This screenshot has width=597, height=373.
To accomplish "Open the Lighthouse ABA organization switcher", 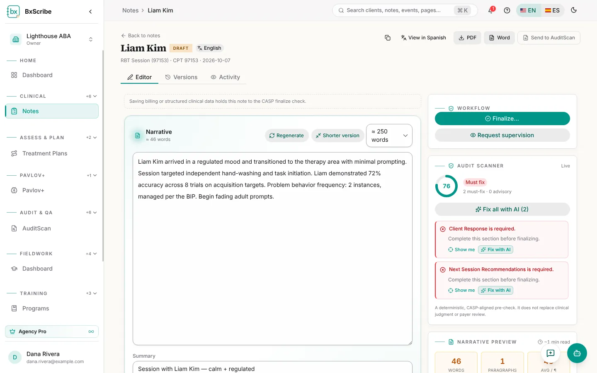I will pyautogui.click(x=52, y=39).
